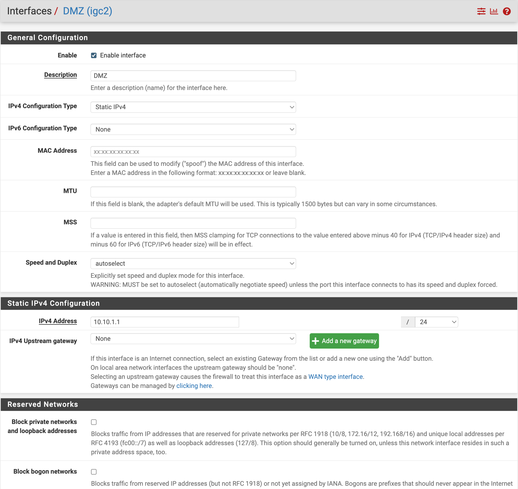Open the Speed and Duplex dropdown
518x489 pixels.
(x=193, y=263)
